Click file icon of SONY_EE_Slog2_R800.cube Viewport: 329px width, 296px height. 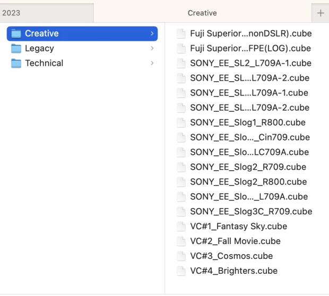pos(181,182)
